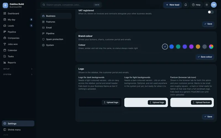
Task: Open notifications bell
Action: pyautogui.click(x=186, y=5)
